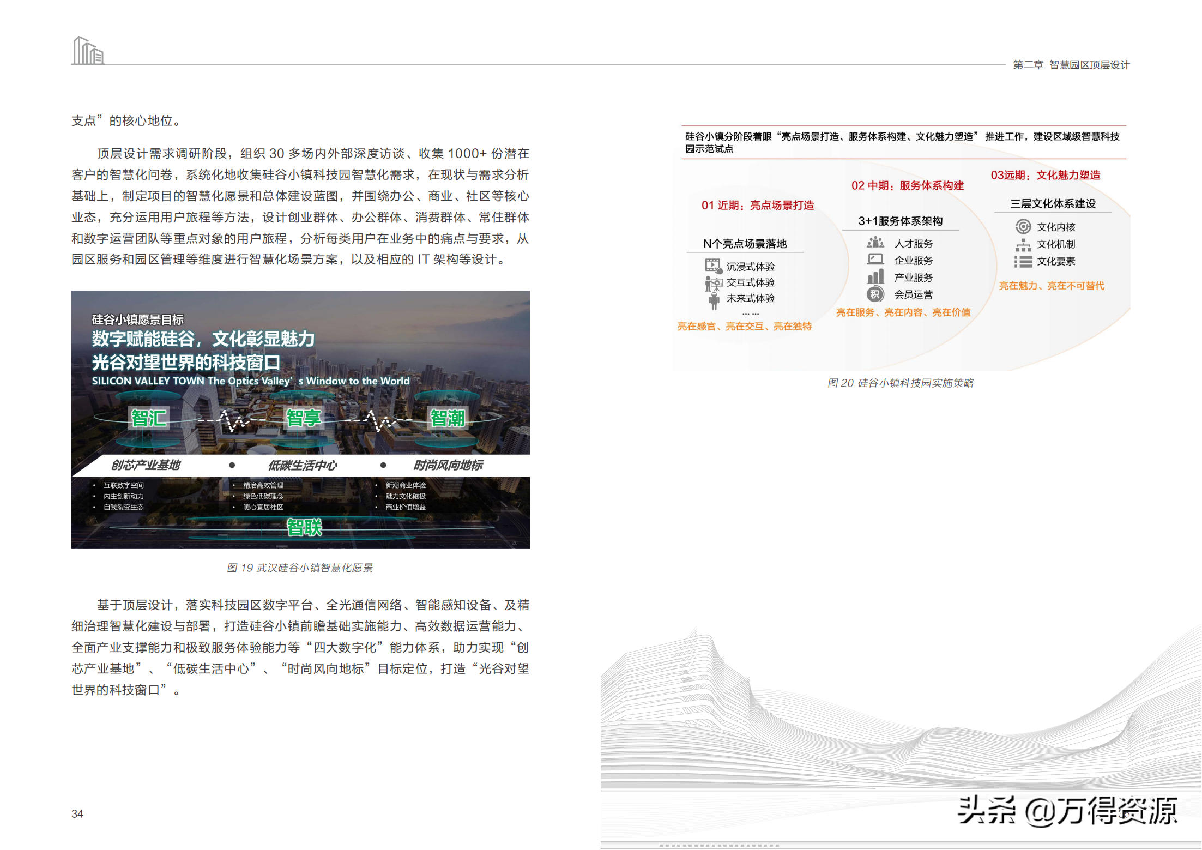Click the Figure 19 vision image
Image resolution: width=1202 pixels, height=850 pixels.
tap(300, 419)
